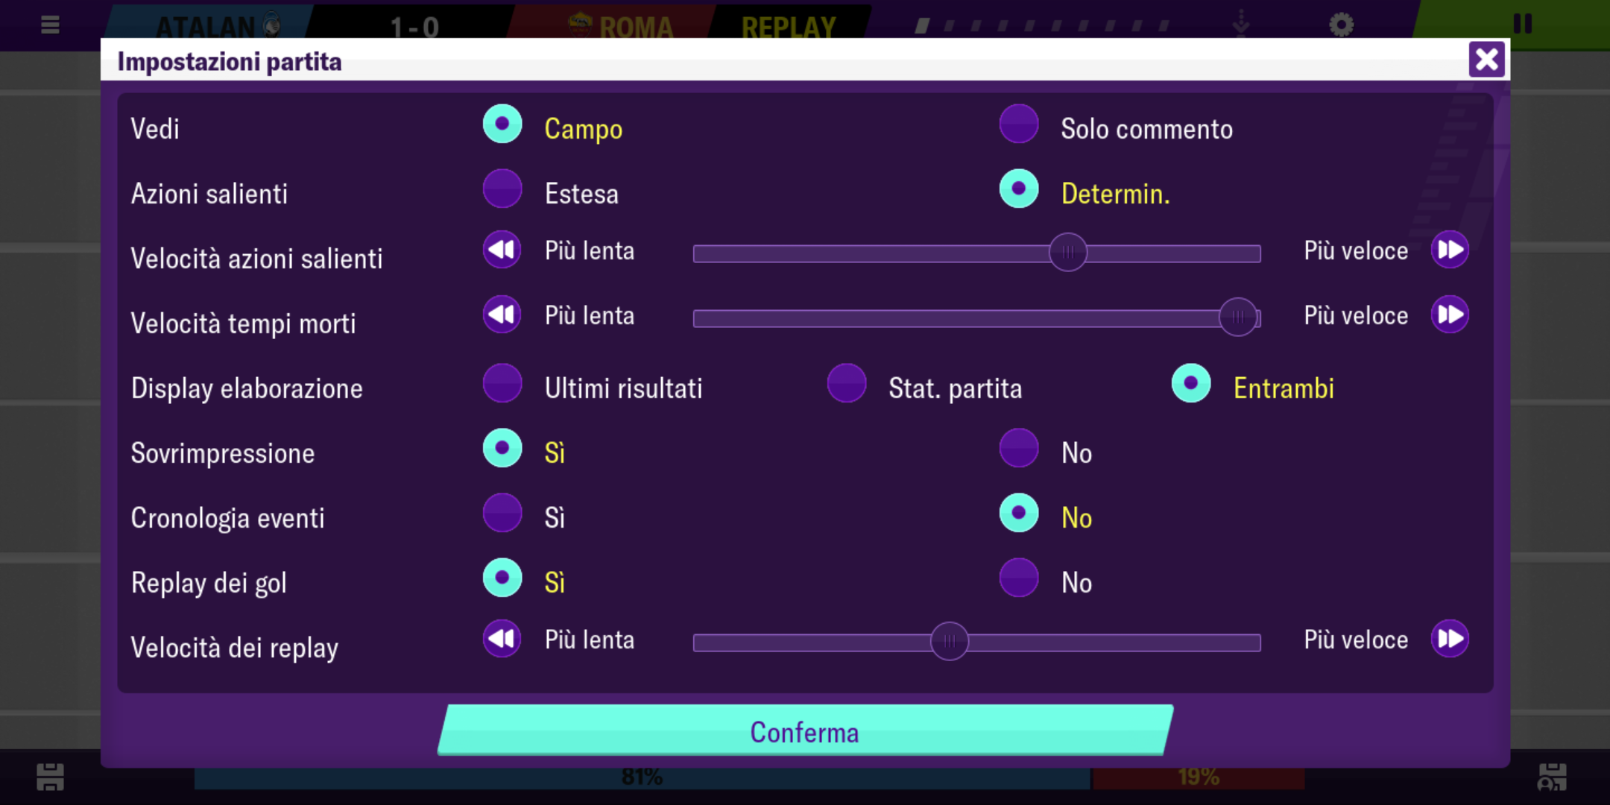This screenshot has height=805, width=1610.
Task: Click faster arrow for Velocità tempi morti
Action: (x=1450, y=315)
